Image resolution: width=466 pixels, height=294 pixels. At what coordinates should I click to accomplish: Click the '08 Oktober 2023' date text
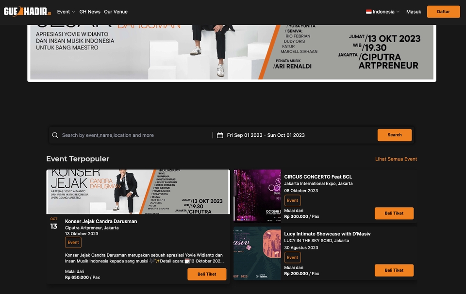(x=301, y=191)
